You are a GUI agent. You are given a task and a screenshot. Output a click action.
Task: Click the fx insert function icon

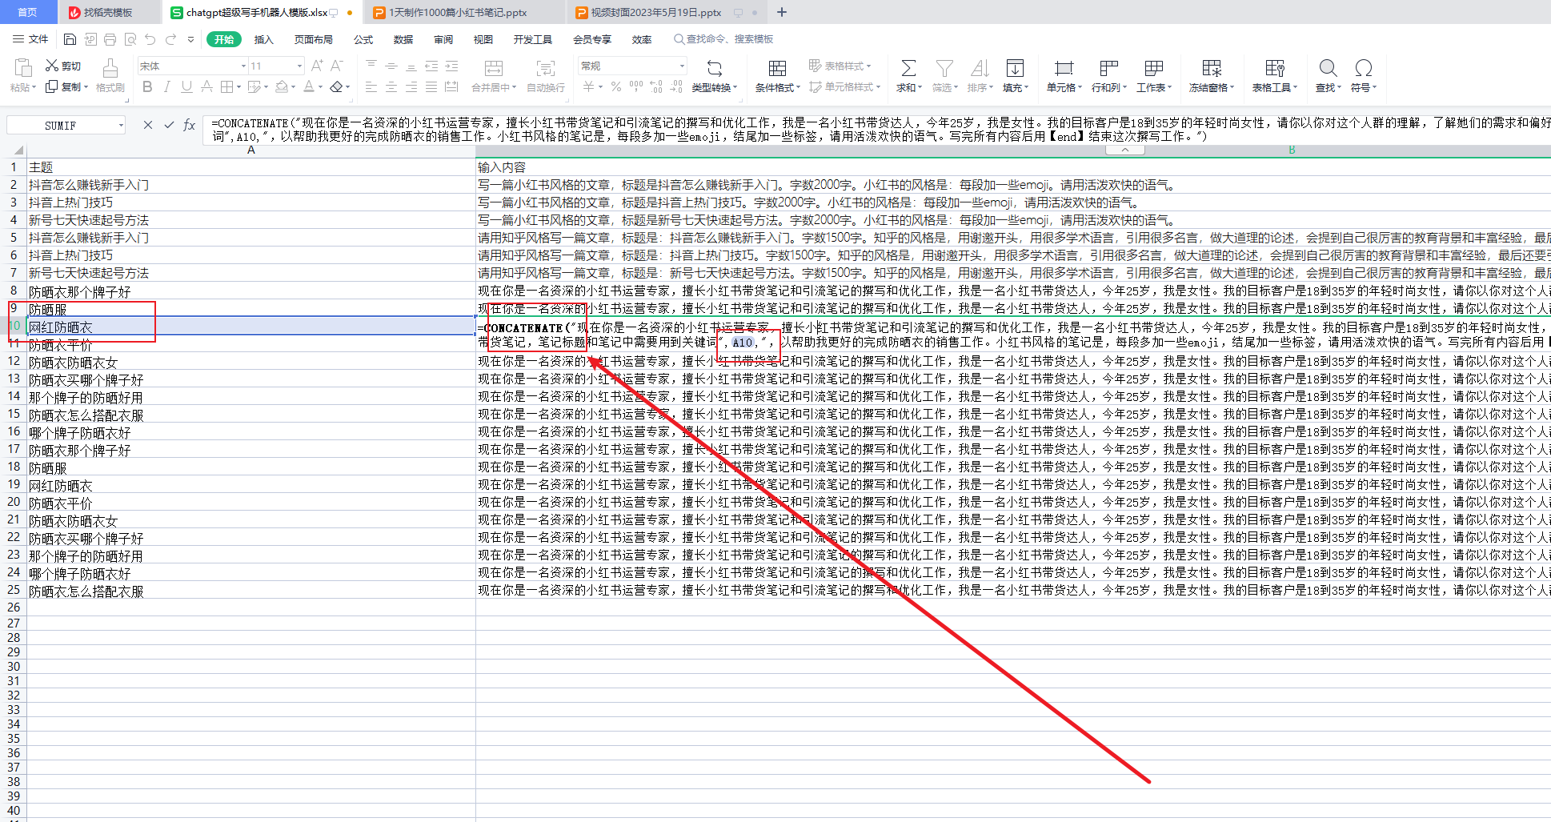pos(189,125)
